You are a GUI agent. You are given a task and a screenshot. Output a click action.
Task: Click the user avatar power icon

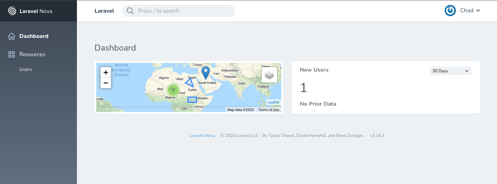pyautogui.click(x=450, y=11)
